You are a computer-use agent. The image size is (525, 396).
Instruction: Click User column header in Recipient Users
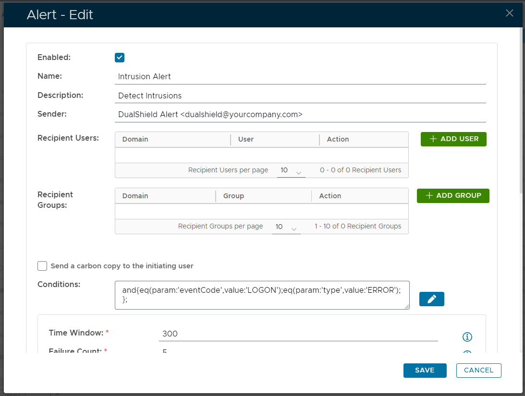click(x=246, y=139)
